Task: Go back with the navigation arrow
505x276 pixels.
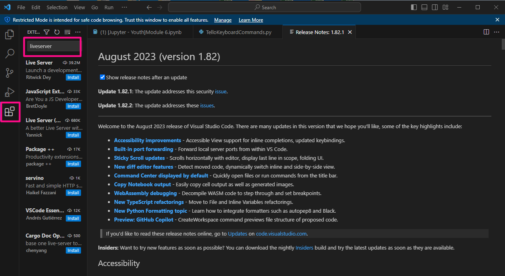Action: (149, 7)
